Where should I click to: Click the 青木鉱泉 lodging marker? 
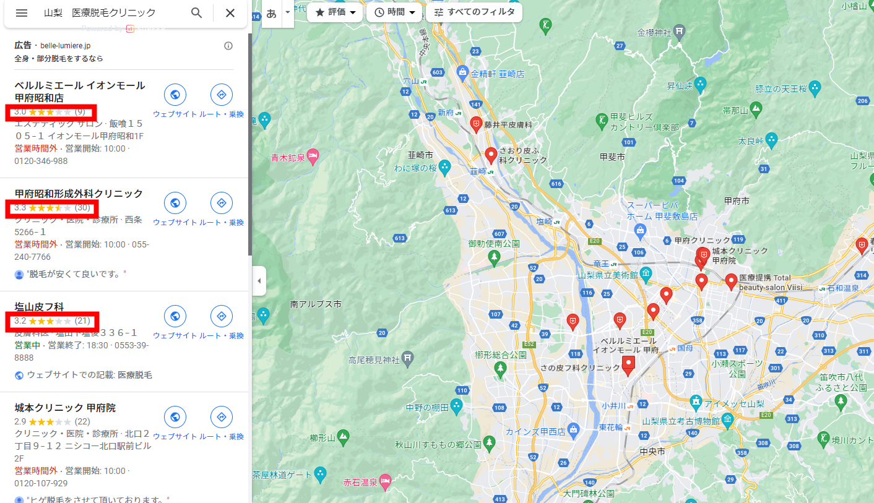313,157
